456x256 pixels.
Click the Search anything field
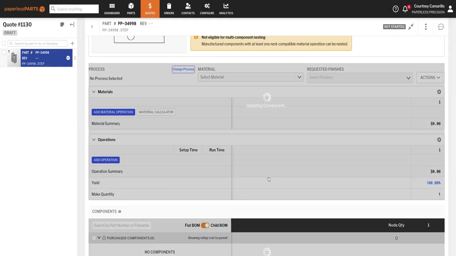tap(74, 9)
